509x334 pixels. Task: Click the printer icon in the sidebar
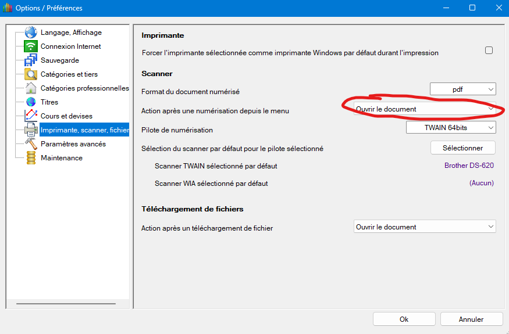pos(31,130)
